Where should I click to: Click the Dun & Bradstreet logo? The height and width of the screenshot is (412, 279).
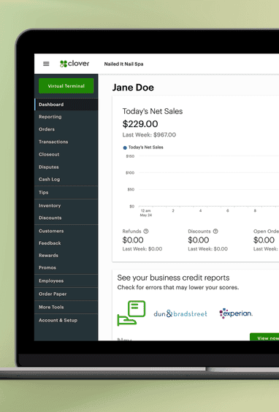pos(180,313)
